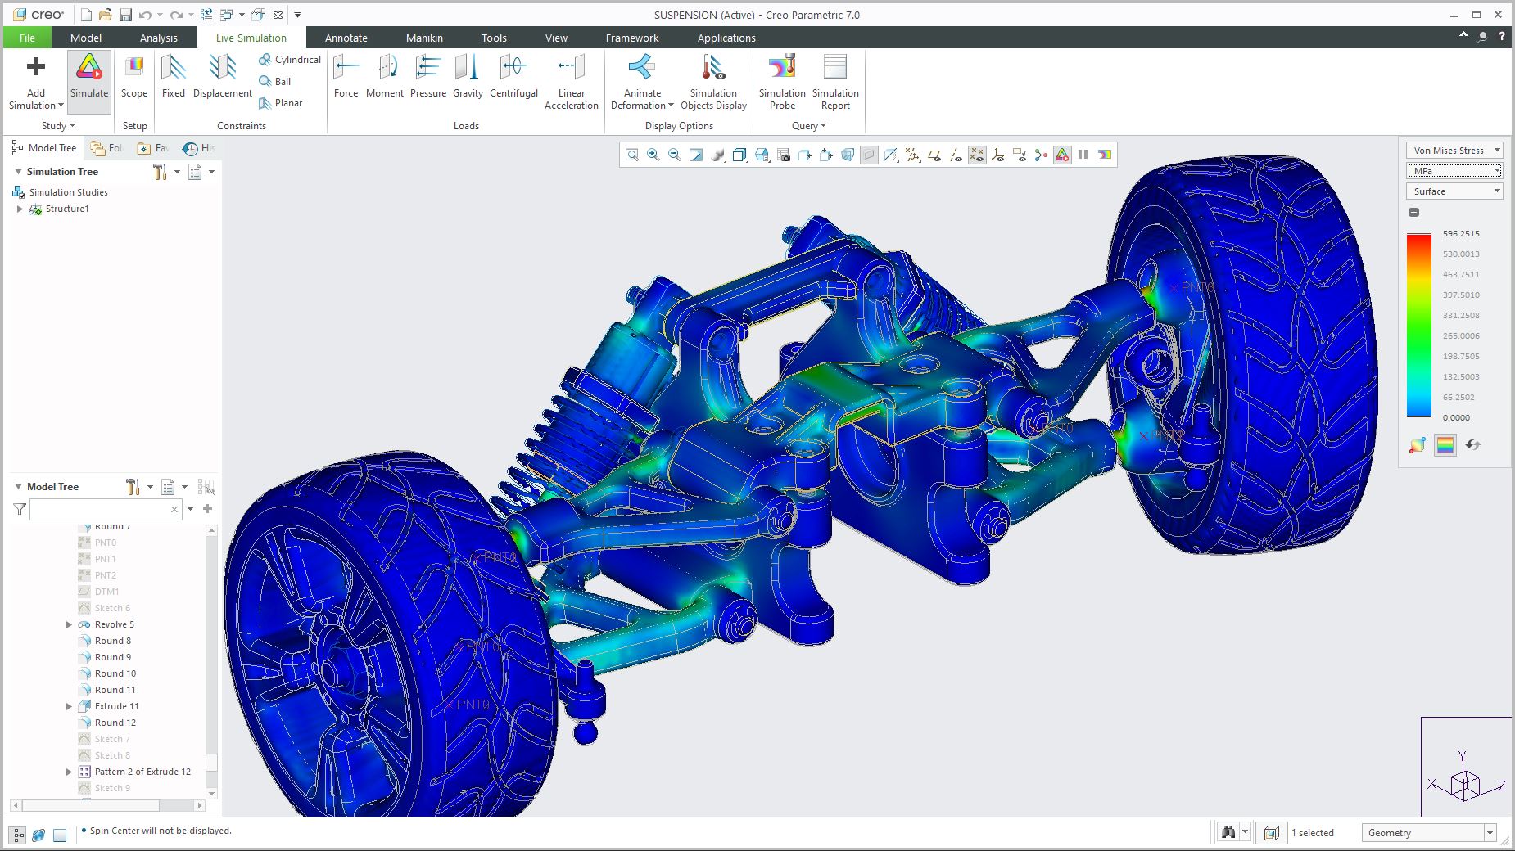Open the Manikin ribbon tab
This screenshot has width=1515, height=851.
click(x=424, y=38)
